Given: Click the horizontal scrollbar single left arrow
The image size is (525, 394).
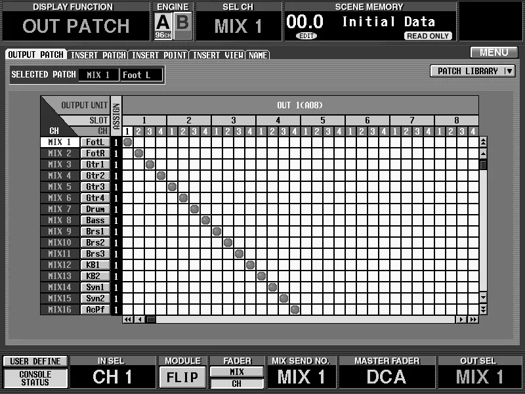Looking at the screenshot, I should (x=140, y=319).
